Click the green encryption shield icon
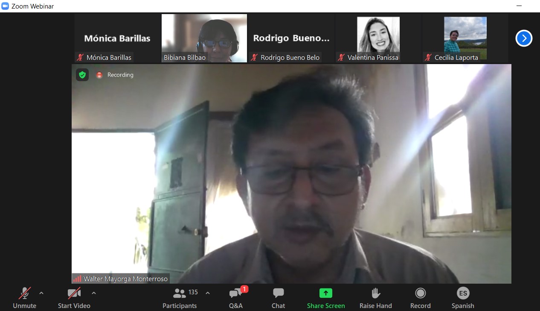540x311 pixels. click(82, 75)
